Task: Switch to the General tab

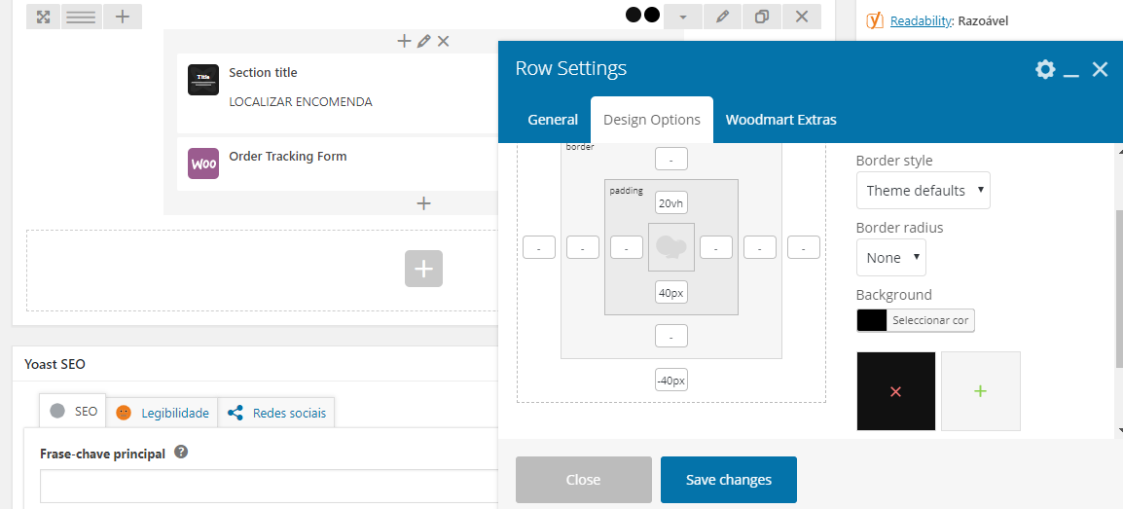Action: (x=553, y=120)
